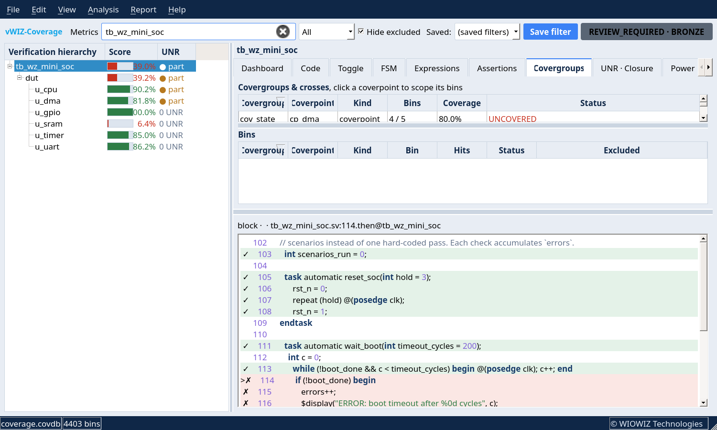
Task: Click the uncovered X marker on line 114
Action: coord(248,380)
